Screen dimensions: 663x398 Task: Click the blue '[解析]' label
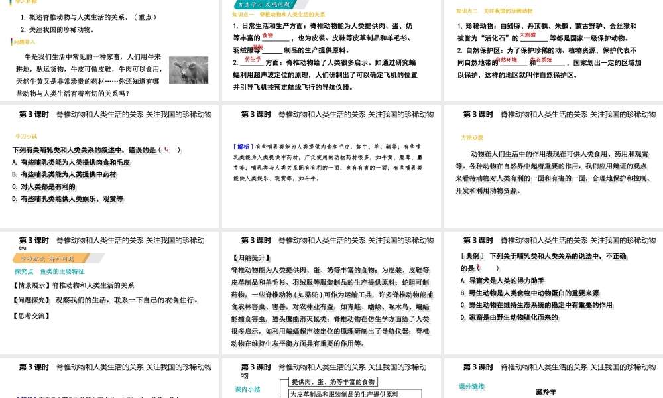[243, 147]
